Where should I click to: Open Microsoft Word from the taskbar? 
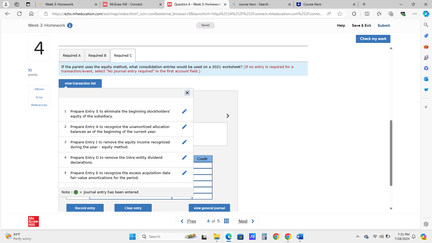tap(300, 237)
